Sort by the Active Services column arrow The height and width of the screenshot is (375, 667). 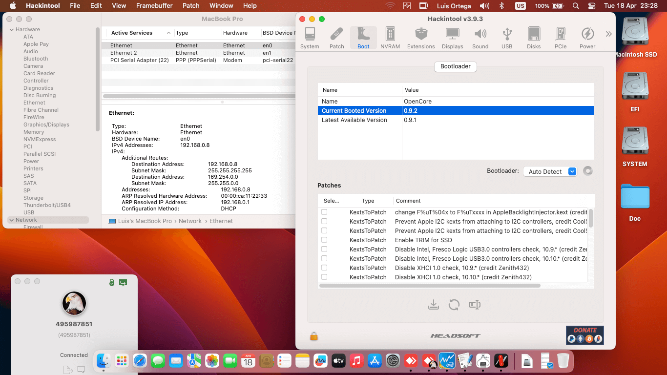pos(168,33)
